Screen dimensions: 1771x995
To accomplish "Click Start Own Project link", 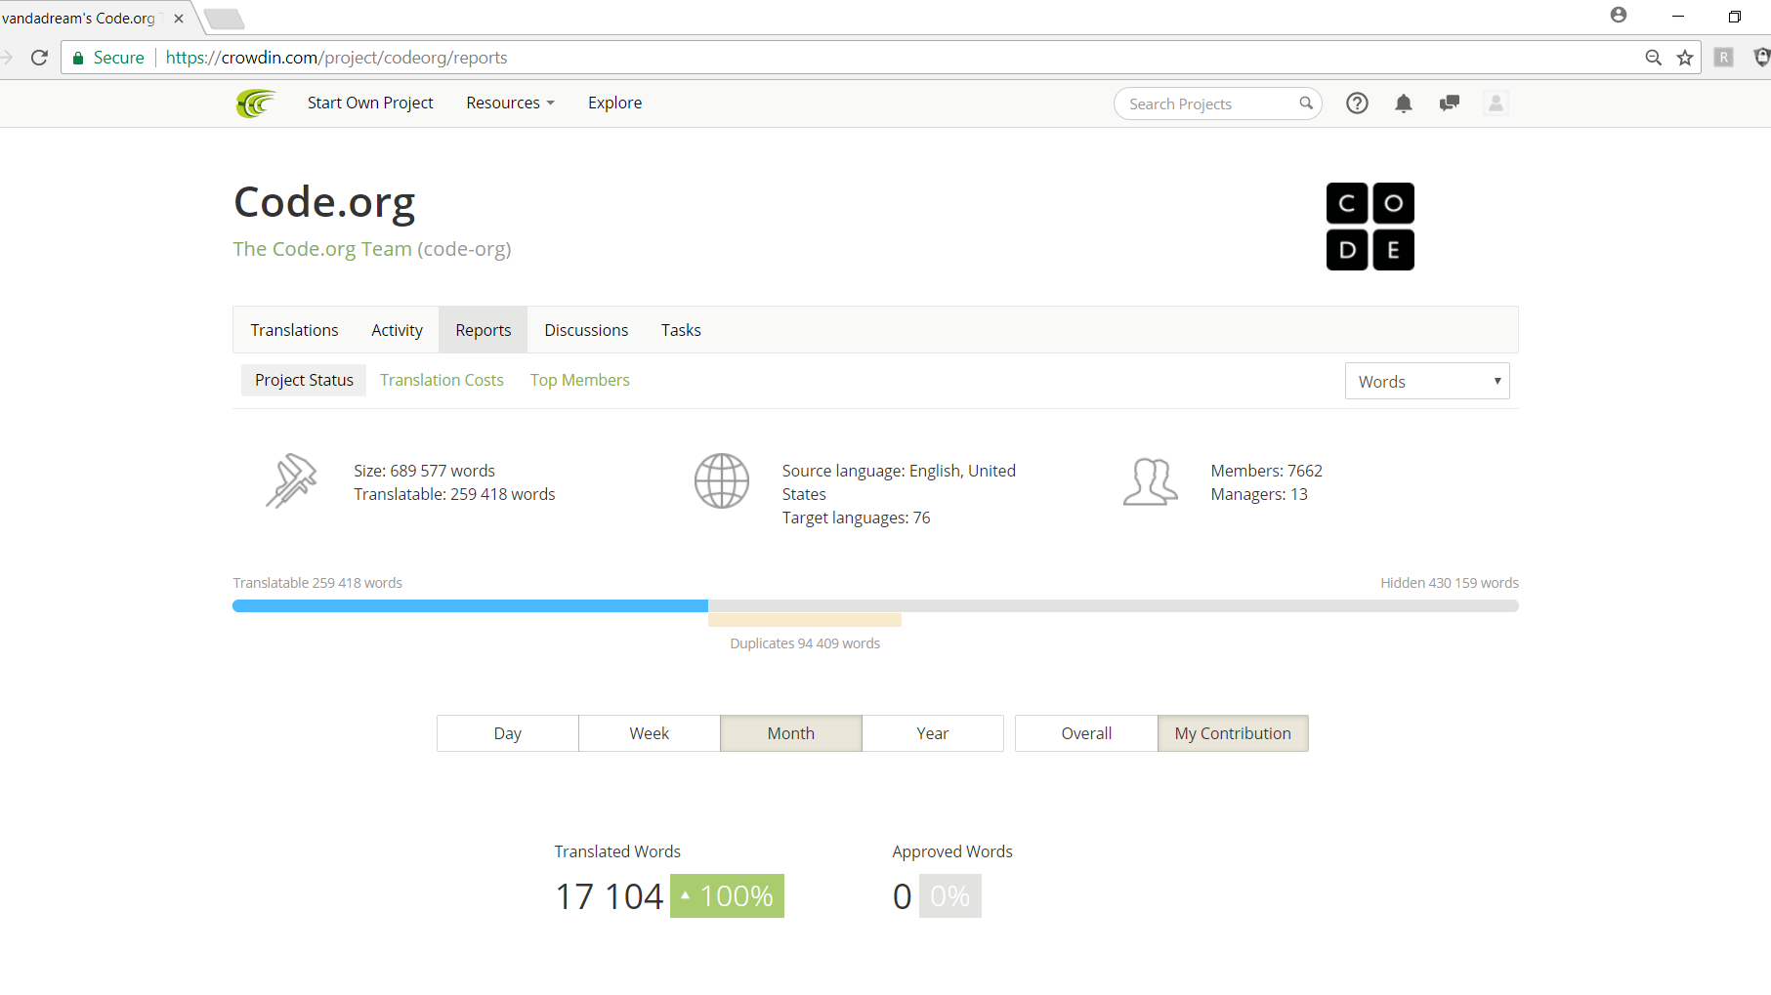I will pos(370,103).
